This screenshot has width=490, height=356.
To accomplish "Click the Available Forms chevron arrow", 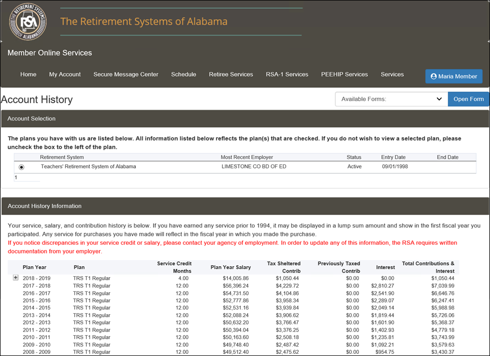I will click(x=439, y=99).
